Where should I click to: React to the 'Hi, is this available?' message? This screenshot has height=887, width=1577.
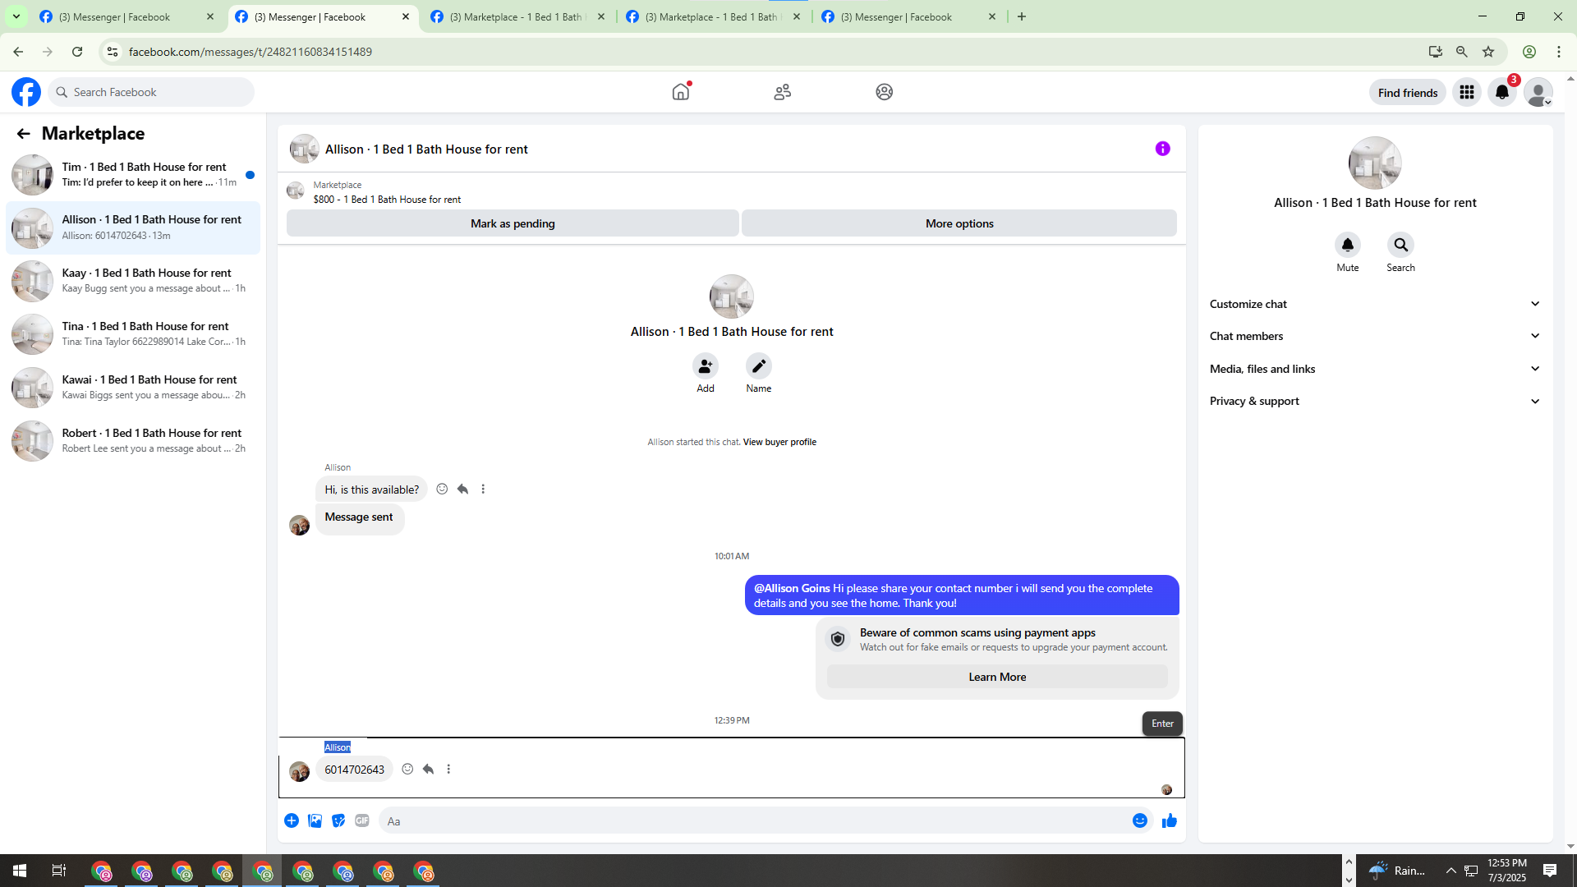tap(442, 489)
